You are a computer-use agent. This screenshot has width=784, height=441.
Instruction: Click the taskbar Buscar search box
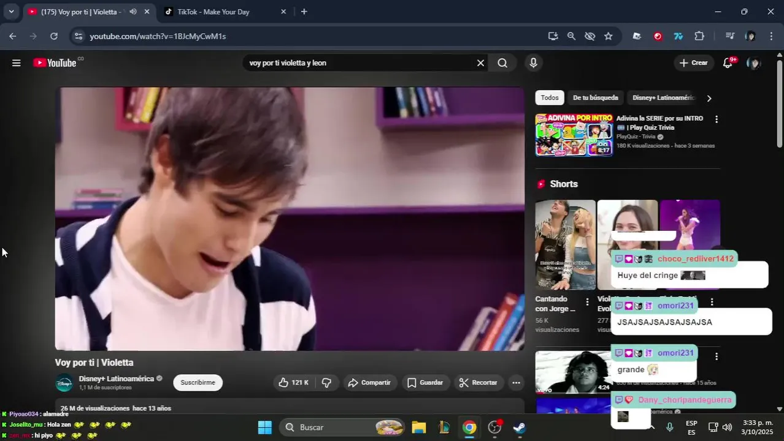(342, 427)
